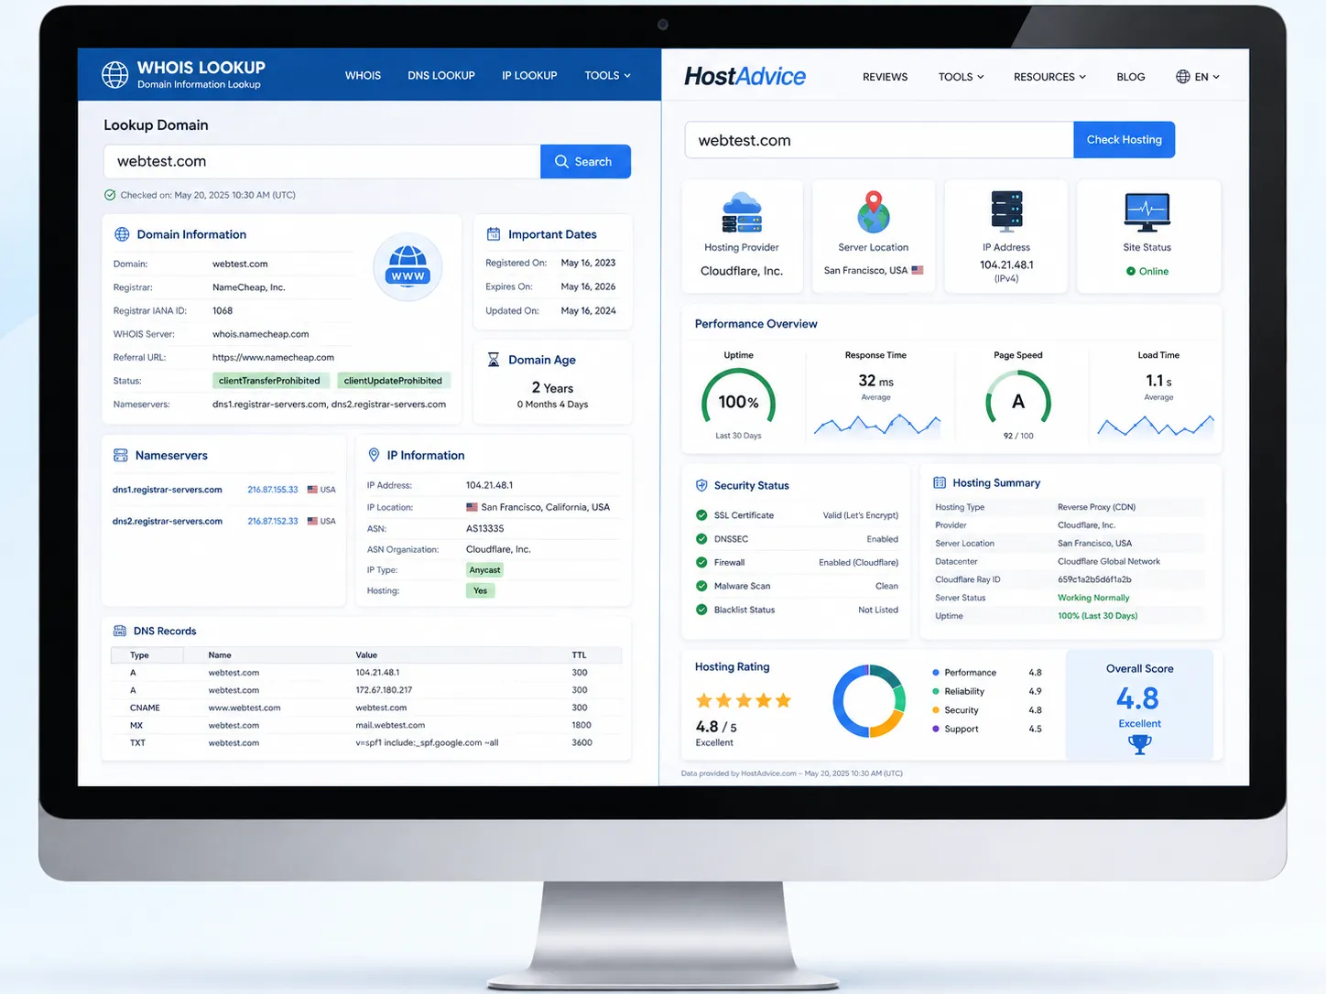
Task: Click the Response Time sparkline chart
Action: (877, 426)
